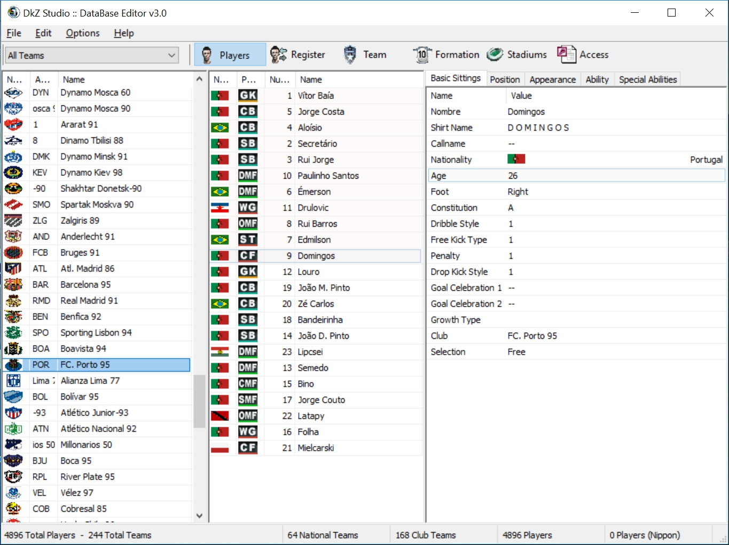Click the Sporting Lisbon 94 team crest
This screenshot has height=545, width=729.
[x=13, y=333]
